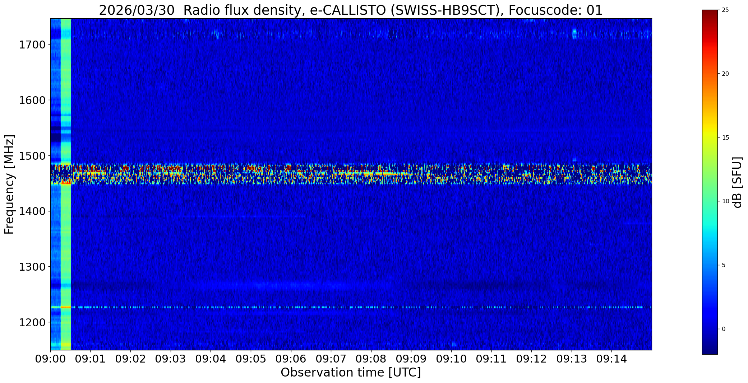Screen dimensions: 748x383
Task: Click the 1300 frequency tick label
Action: (x=32, y=267)
